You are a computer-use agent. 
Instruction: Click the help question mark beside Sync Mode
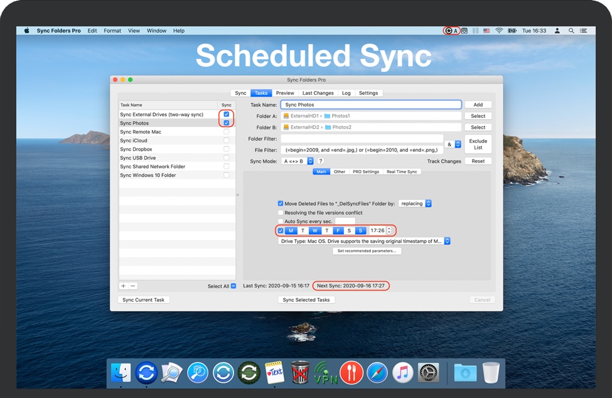pos(321,161)
